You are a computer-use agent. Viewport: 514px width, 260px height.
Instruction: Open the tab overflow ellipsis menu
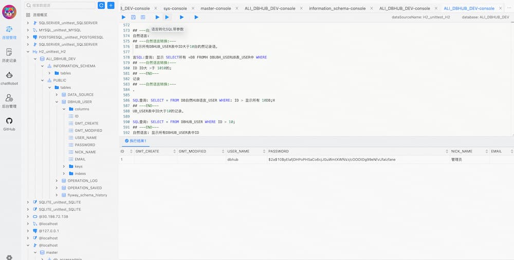pos(509,9)
